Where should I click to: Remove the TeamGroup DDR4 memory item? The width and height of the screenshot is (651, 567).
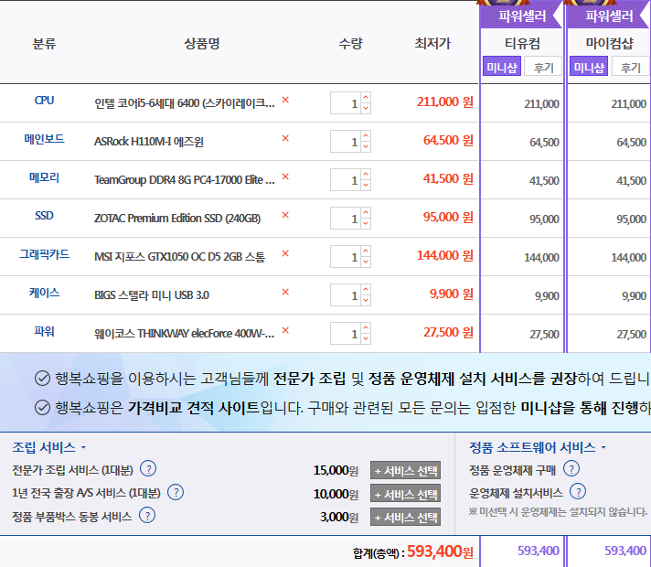[285, 177]
